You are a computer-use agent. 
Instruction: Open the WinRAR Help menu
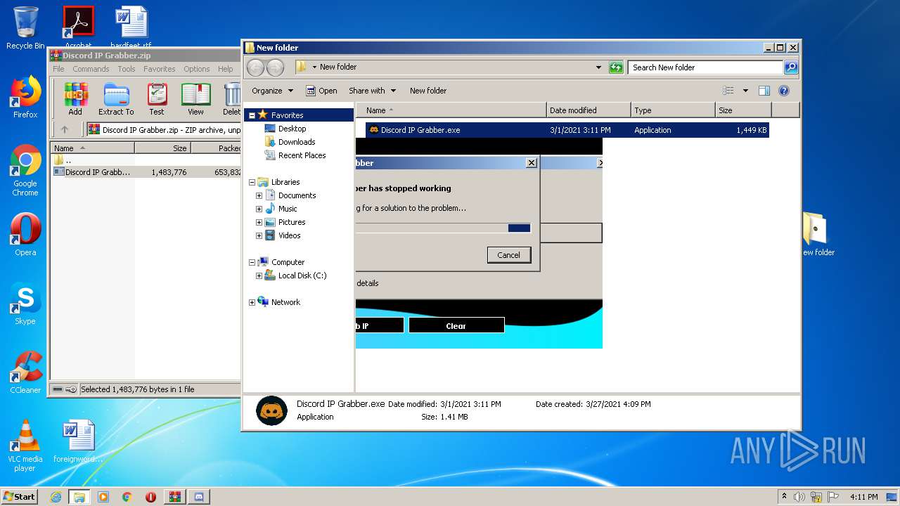pos(225,69)
